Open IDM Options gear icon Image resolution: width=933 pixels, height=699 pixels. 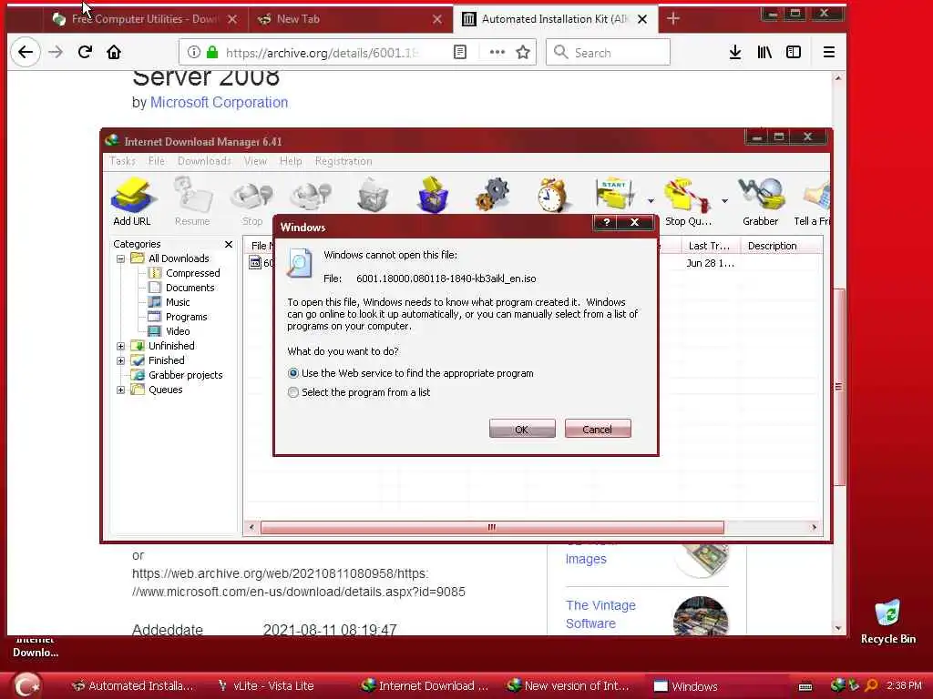[492, 195]
